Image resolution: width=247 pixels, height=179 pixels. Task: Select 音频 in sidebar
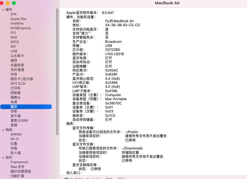pyautogui.click(x=14, y=125)
